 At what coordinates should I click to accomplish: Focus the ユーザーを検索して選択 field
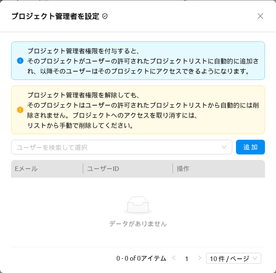click(121, 147)
